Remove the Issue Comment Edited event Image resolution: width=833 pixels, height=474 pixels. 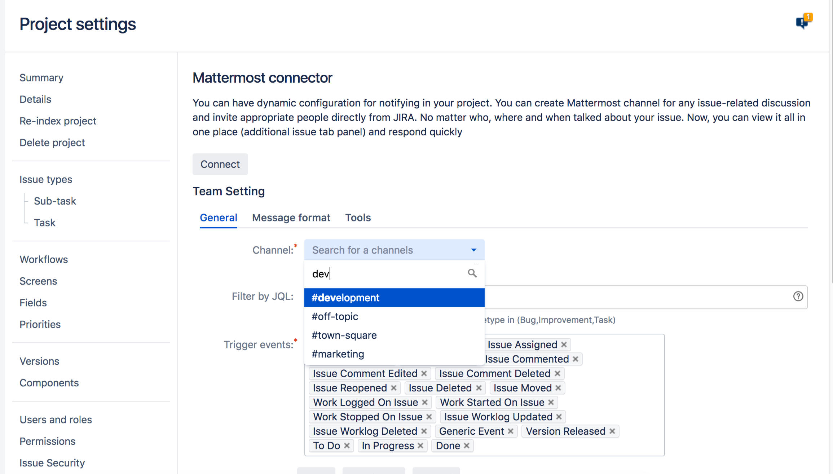tap(424, 373)
